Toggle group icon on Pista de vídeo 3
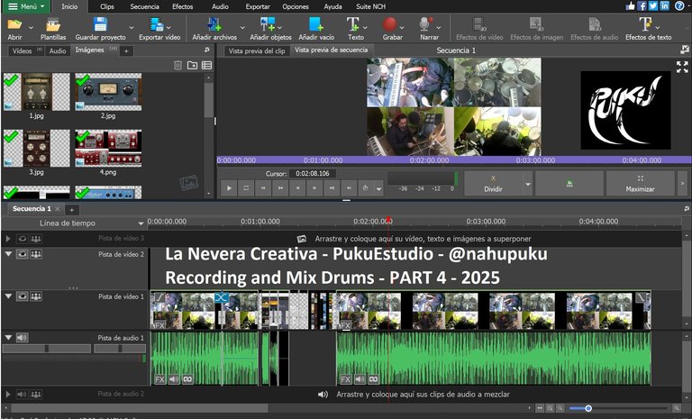 tap(36, 239)
